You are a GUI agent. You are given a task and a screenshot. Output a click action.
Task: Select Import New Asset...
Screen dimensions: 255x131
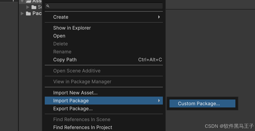pyautogui.click(x=75, y=93)
